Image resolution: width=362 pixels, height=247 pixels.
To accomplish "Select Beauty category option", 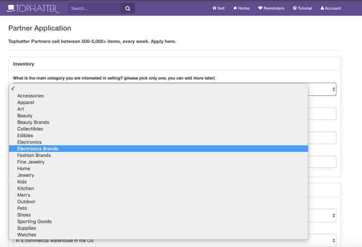I will 158,115.
